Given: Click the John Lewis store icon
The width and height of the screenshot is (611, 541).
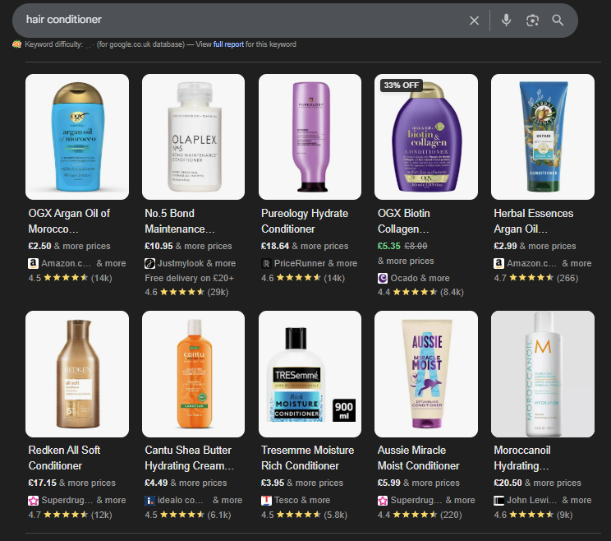Looking at the screenshot, I should pos(498,501).
